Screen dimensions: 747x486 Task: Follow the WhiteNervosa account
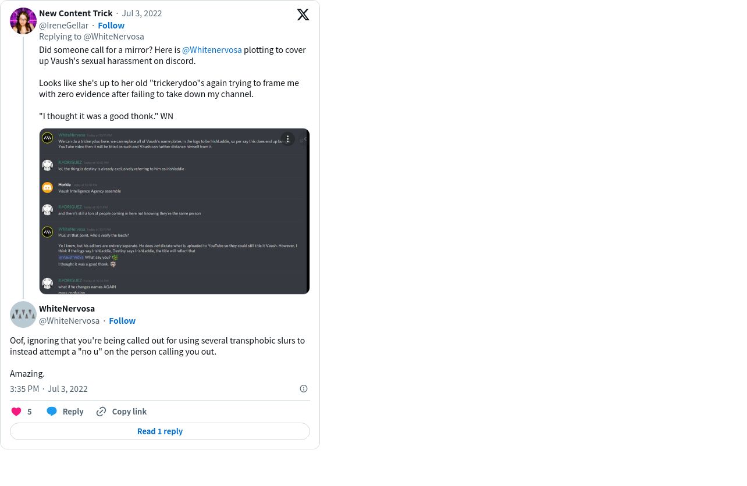122,320
